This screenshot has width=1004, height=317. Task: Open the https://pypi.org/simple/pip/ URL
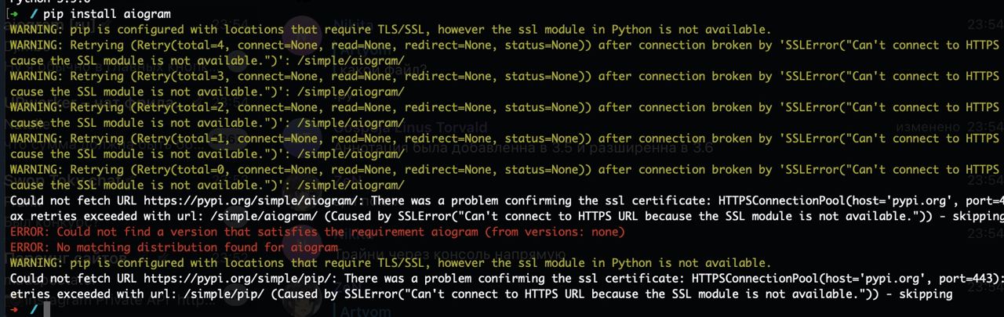pos(238,279)
